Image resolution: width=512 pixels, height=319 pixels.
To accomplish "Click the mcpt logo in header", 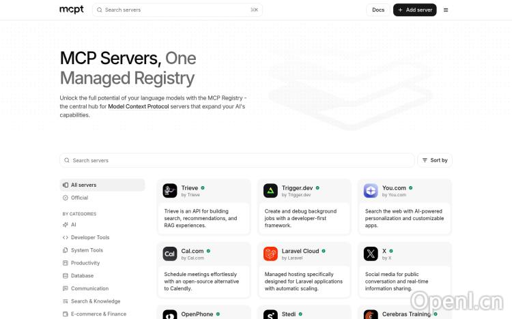I will point(71,10).
